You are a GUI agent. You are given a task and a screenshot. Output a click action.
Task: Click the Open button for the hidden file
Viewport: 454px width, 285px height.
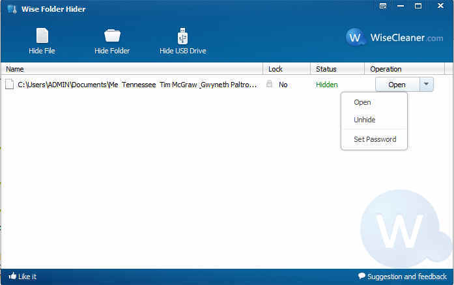coord(397,85)
